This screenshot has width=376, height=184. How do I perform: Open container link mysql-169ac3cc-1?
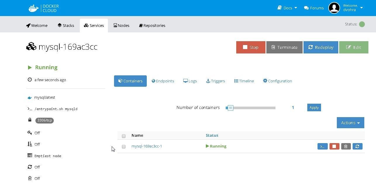click(147, 146)
